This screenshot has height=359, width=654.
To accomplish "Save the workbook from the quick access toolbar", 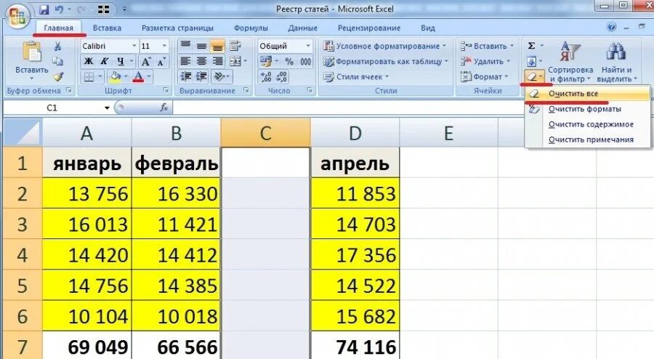I will pos(44,9).
